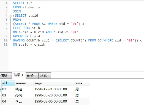Click 'LEFT JOIN SC b' on line 7
The height and width of the screenshot is (105, 144).
click(26, 28)
